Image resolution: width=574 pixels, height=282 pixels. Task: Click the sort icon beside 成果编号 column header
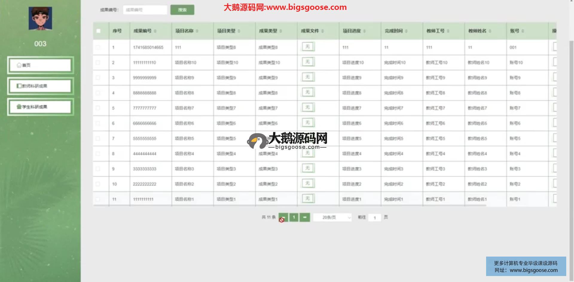(x=155, y=31)
